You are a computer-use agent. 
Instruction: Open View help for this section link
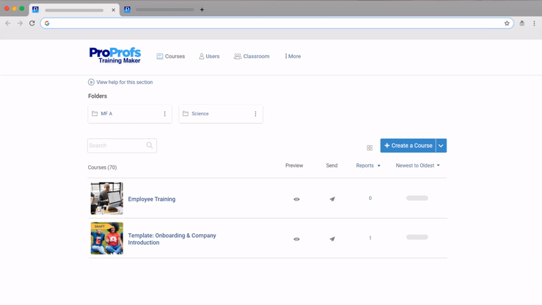click(x=121, y=82)
